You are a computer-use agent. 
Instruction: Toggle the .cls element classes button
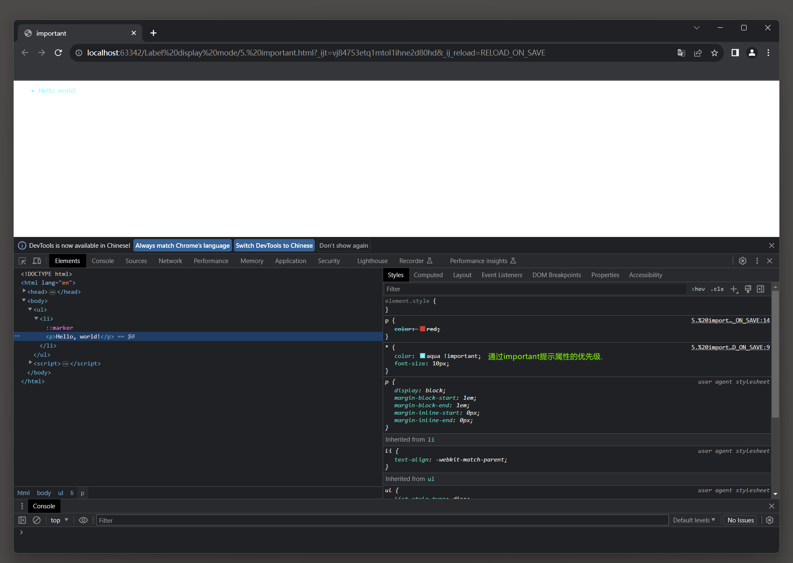coord(717,289)
